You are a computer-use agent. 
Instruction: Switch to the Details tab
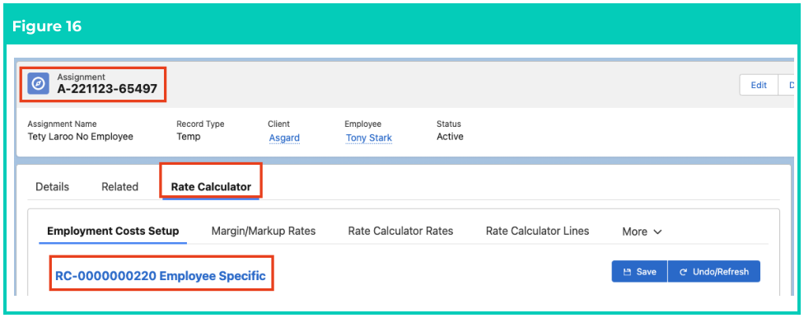[x=52, y=187]
